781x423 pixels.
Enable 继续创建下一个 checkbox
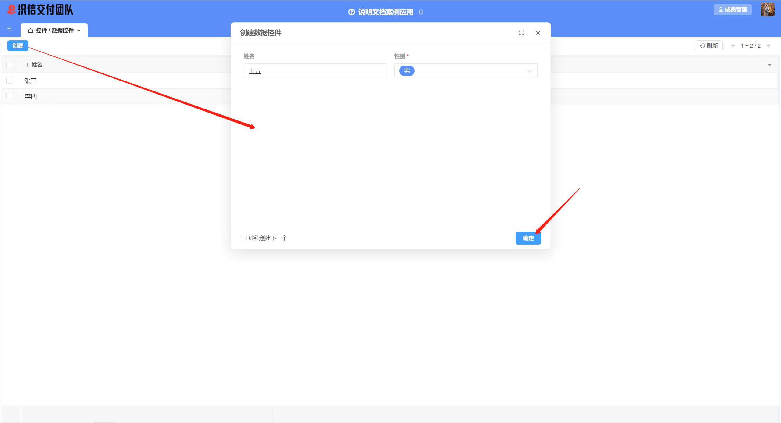click(243, 238)
